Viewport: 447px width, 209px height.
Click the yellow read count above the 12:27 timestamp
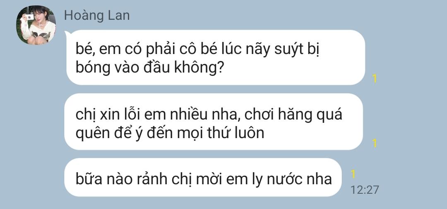click(x=353, y=174)
